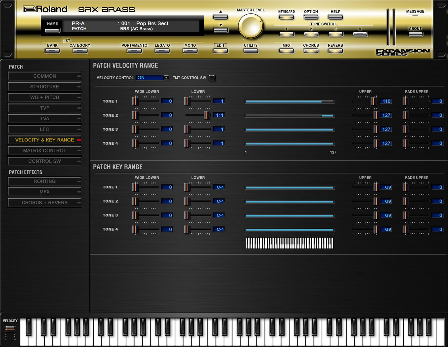
Task: Click the LEGATO button
Action: click(162, 51)
